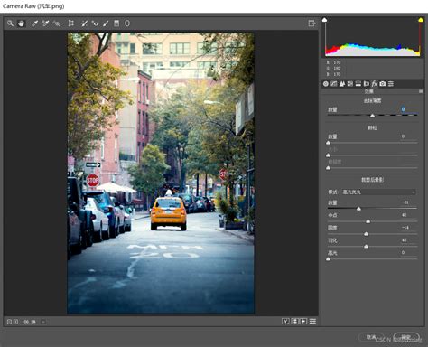This screenshot has width=428, height=347.
Task: Click the Cancel button
Action: pyautogui.click(x=371, y=337)
